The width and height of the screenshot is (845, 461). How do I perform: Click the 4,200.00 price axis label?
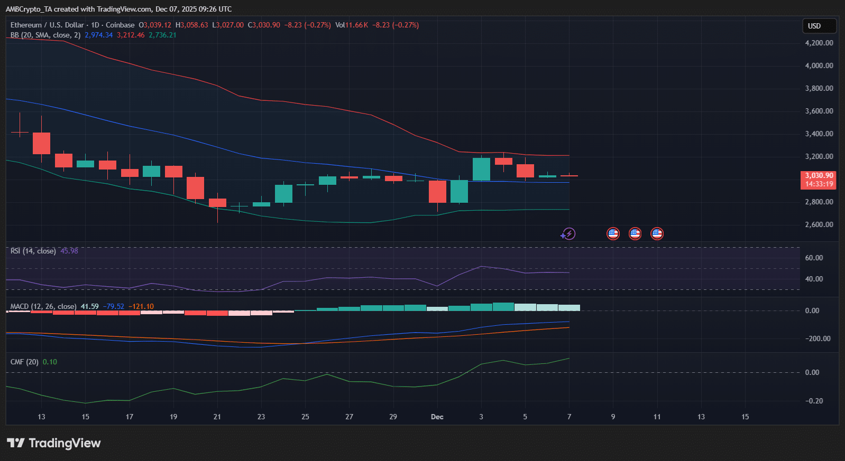click(819, 43)
